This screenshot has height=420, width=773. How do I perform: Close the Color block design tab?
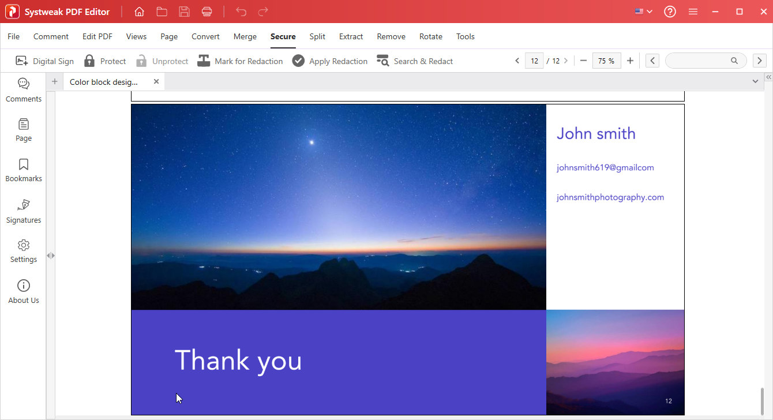click(156, 82)
